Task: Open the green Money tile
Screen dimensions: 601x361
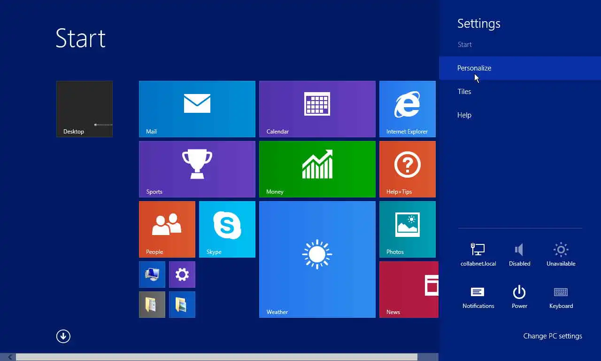Action: tap(317, 169)
